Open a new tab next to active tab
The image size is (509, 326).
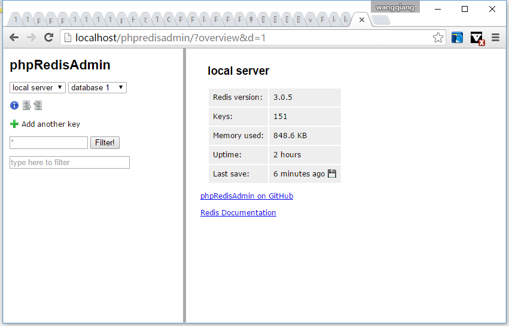point(380,20)
